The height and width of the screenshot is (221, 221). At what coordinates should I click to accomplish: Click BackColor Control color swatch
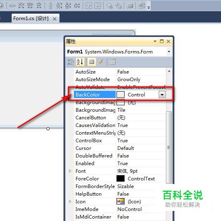tap(121, 94)
